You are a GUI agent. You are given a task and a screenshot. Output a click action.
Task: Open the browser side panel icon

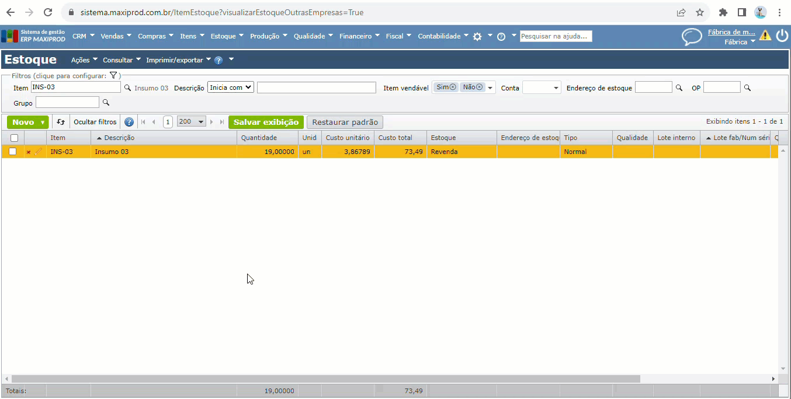[741, 12]
